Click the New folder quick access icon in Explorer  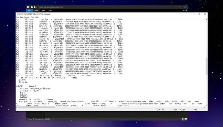coord(35,7)
